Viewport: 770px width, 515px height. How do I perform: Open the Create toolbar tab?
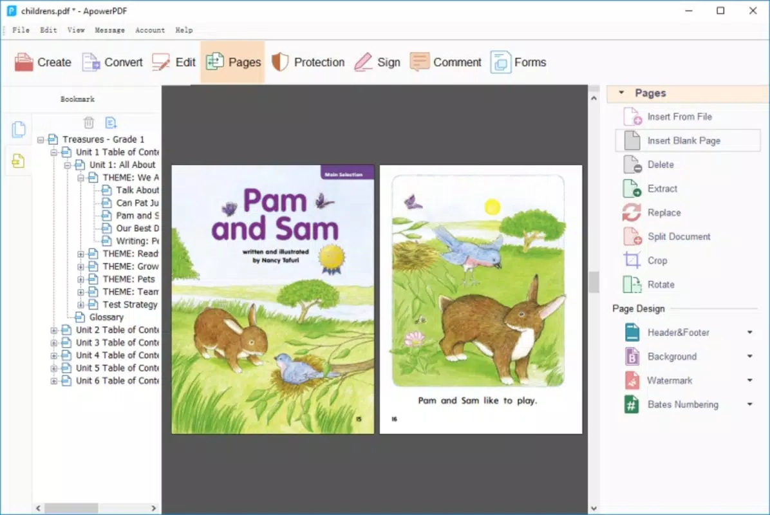click(x=42, y=62)
